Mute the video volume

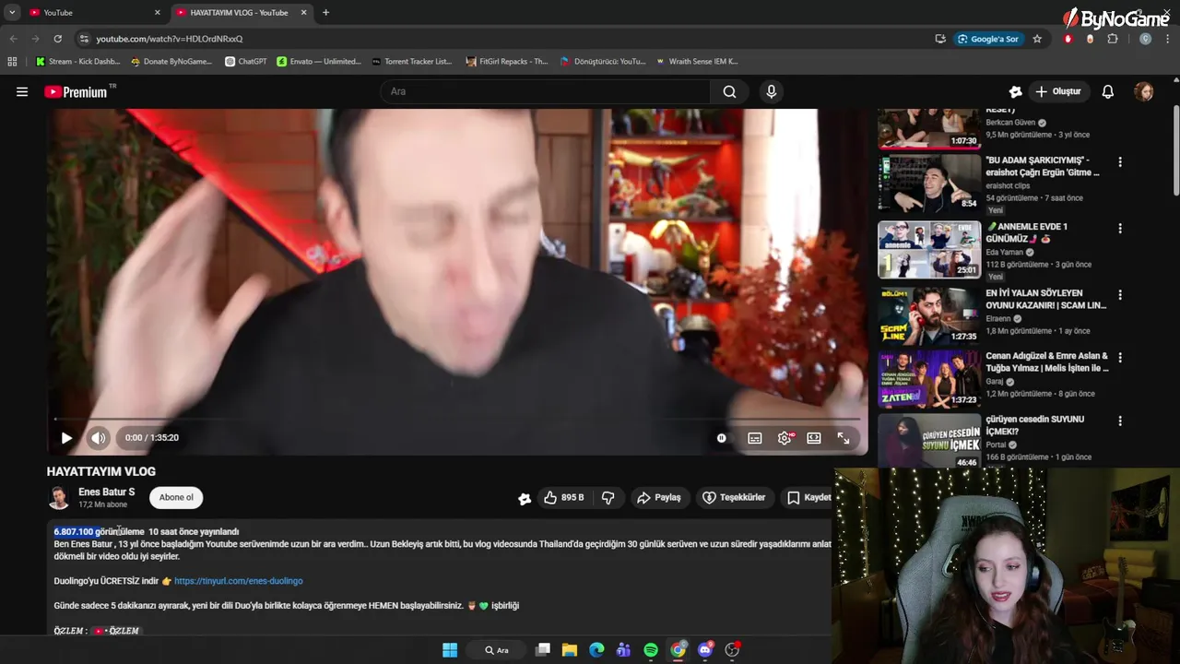[99, 438]
